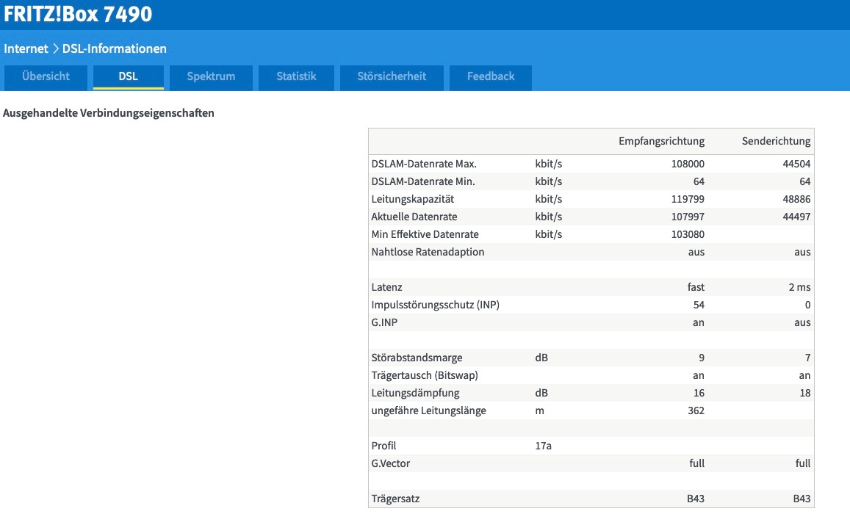Click the Ausgehandelte Verbindungseigenschaften heading
The width and height of the screenshot is (850, 514).
(109, 113)
